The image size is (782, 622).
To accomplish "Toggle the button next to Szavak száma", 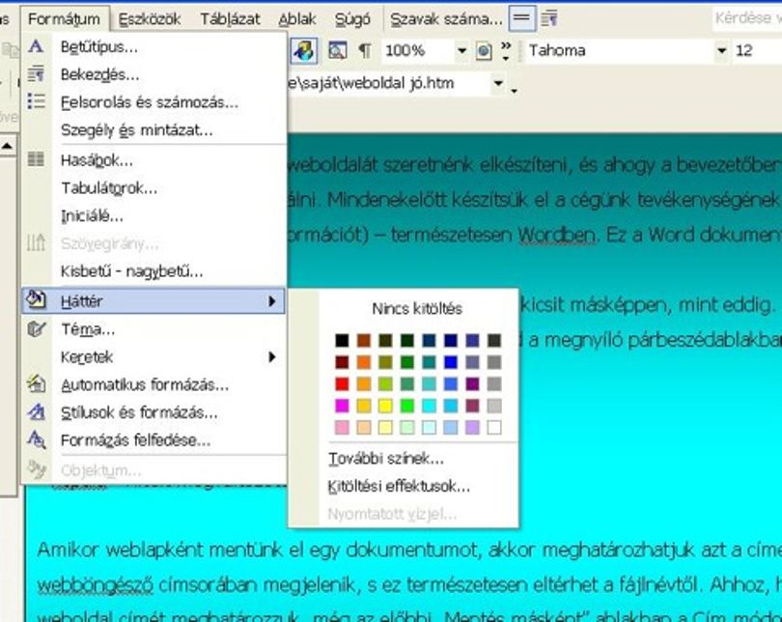I will [521, 19].
